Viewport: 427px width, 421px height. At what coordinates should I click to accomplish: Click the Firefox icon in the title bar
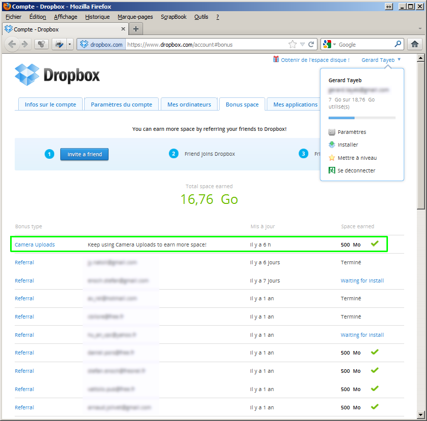tap(7, 6)
